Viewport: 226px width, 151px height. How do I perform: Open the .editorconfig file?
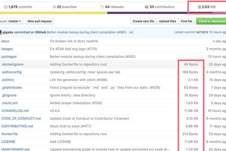(x=12, y=72)
